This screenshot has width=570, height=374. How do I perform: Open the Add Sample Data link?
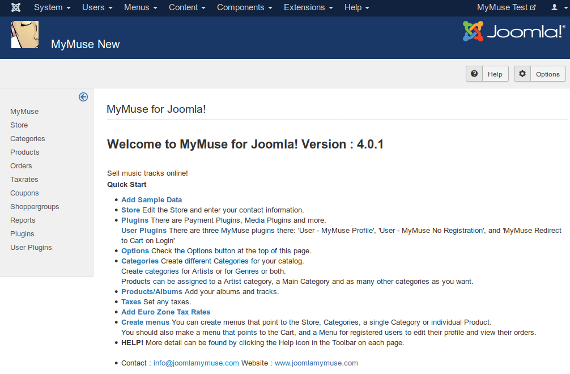(x=151, y=199)
